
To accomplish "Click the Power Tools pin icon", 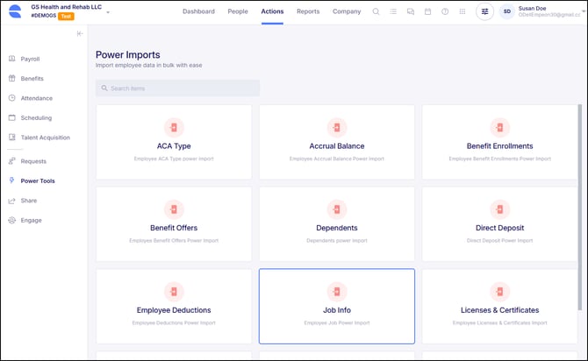I will [12, 180].
